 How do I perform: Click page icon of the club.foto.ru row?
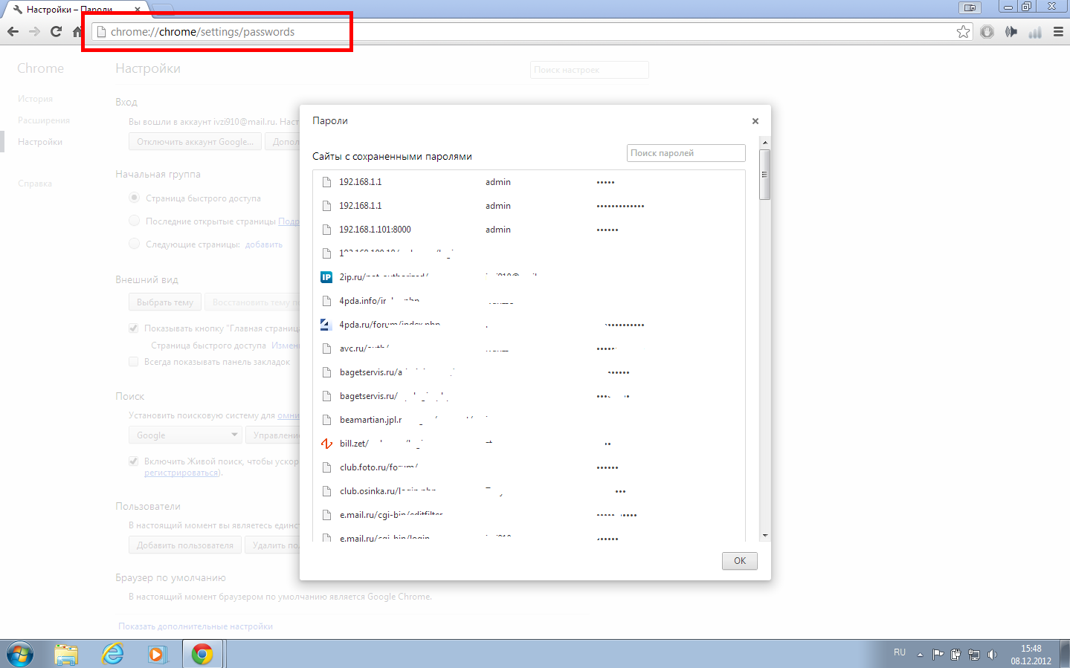click(326, 467)
